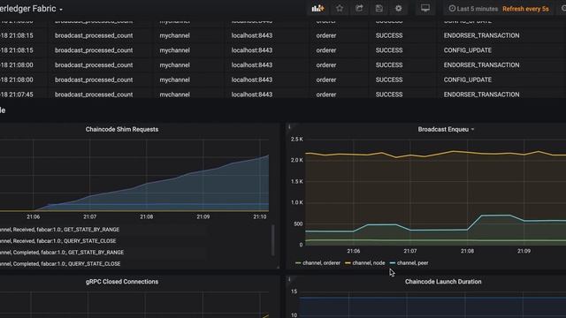Click mychannel in the 21:08:15 CONFIG_UPDATE row
Screen dimensions: 566x318
click(175, 50)
